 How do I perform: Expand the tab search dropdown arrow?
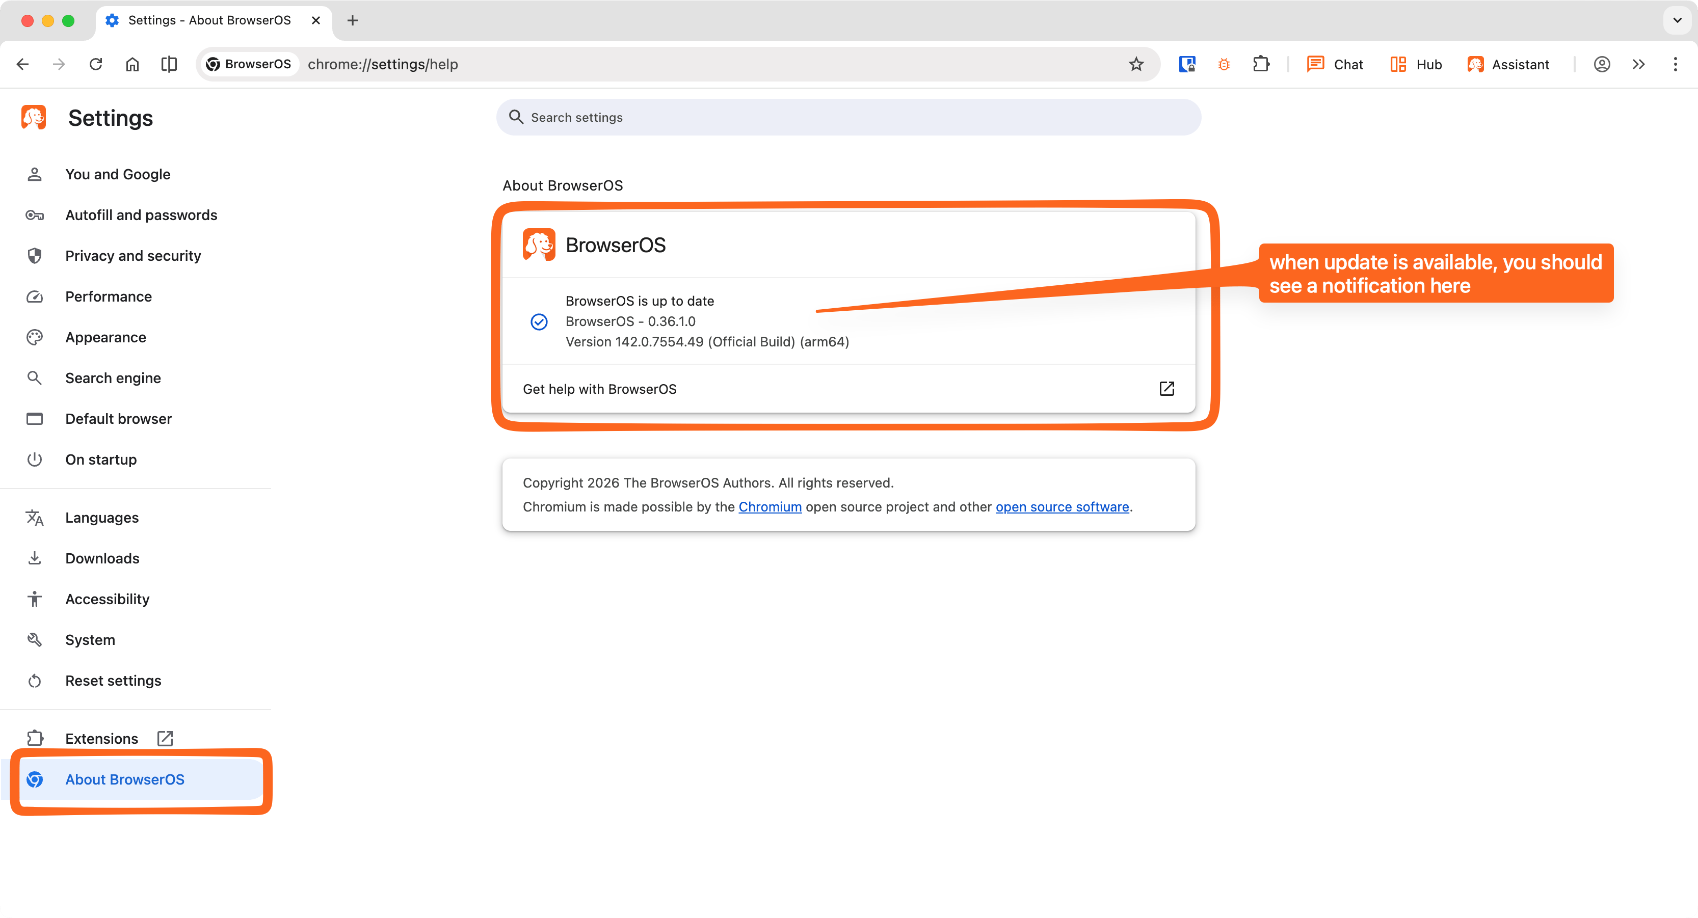[1678, 20]
